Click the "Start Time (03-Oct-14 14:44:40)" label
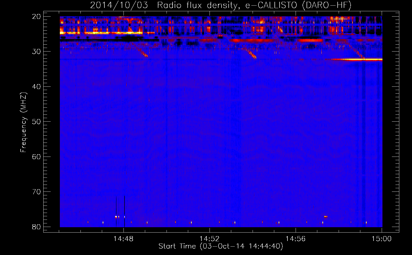Viewport: 412px width, 255px height. (x=221, y=246)
